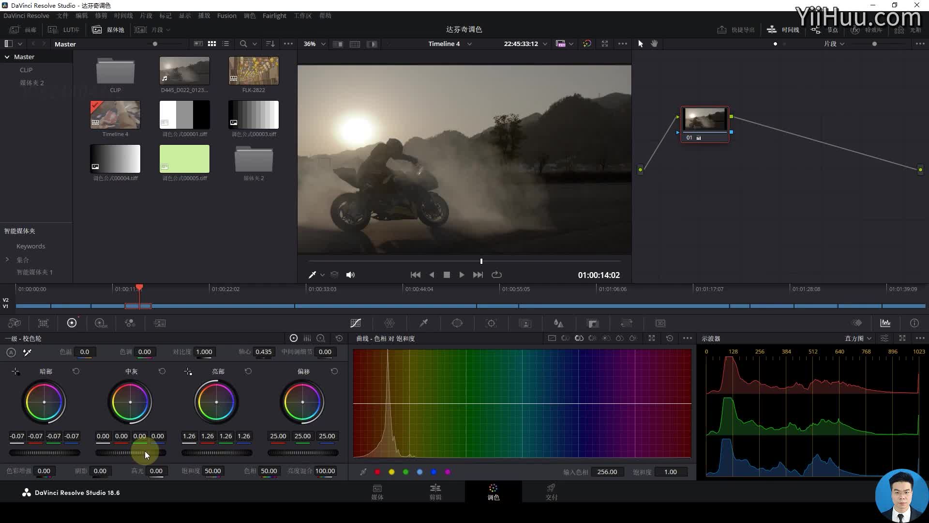The height and width of the screenshot is (523, 929).
Task: Show the Scopes panel
Action: coord(885,323)
